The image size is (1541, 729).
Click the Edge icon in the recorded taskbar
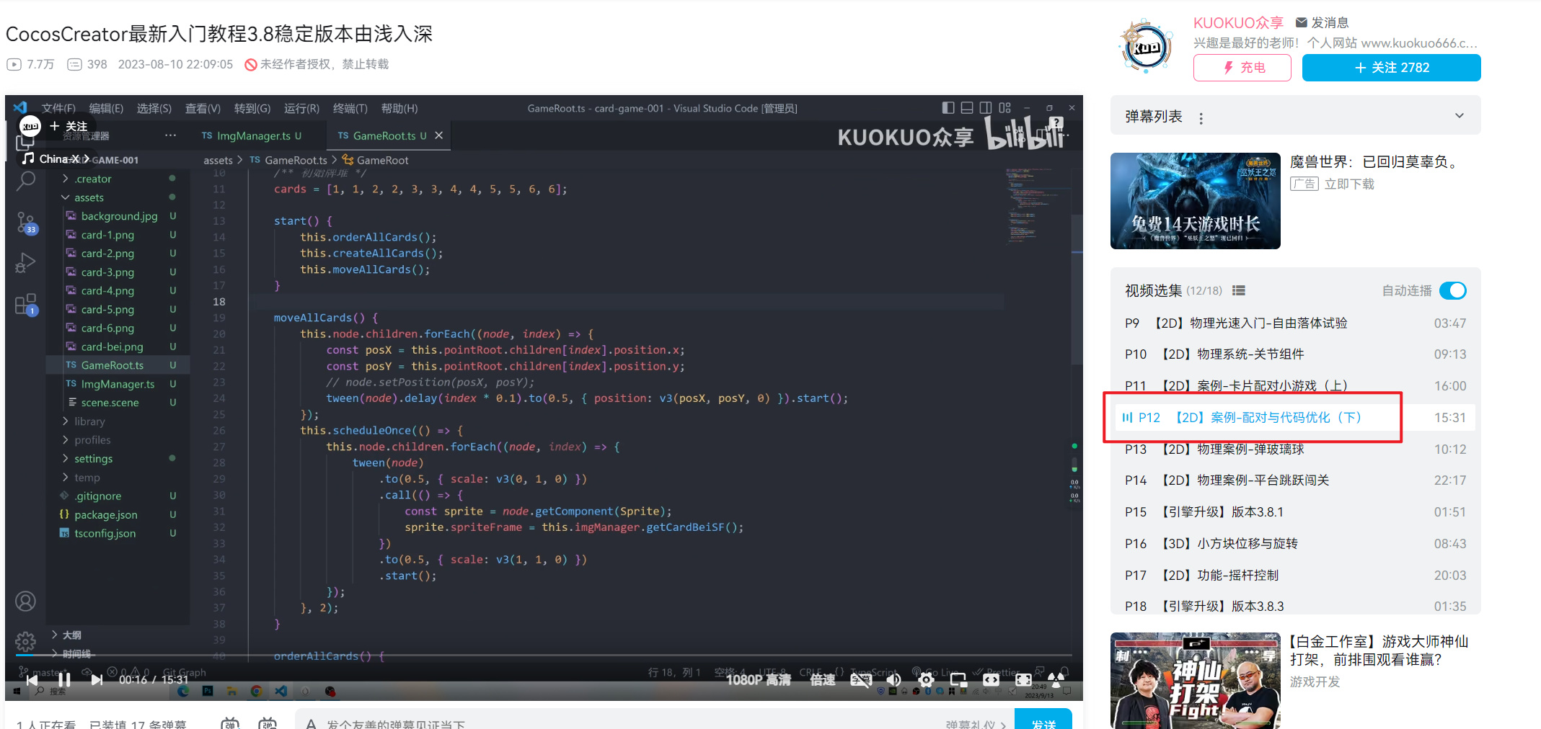183,692
